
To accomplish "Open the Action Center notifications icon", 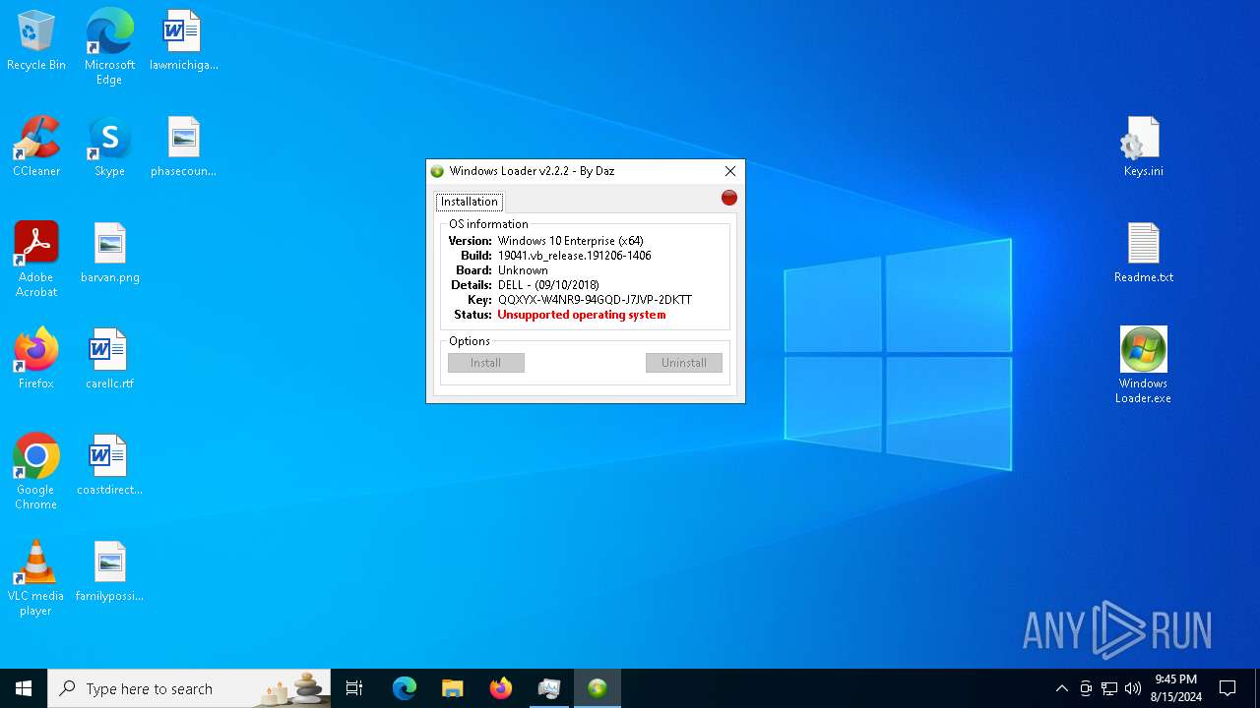I will 1228,688.
